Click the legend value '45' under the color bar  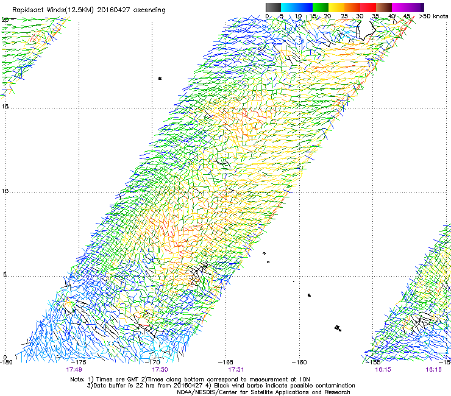pos(407,16)
